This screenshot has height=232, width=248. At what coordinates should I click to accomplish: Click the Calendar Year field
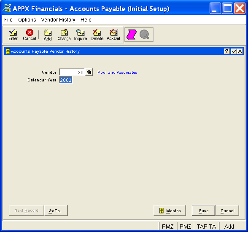[x=66, y=80]
